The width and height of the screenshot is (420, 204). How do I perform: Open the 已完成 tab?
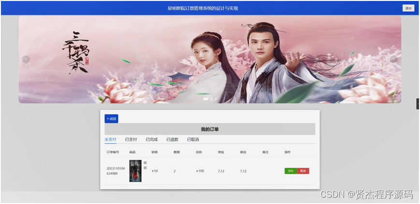(x=152, y=139)
